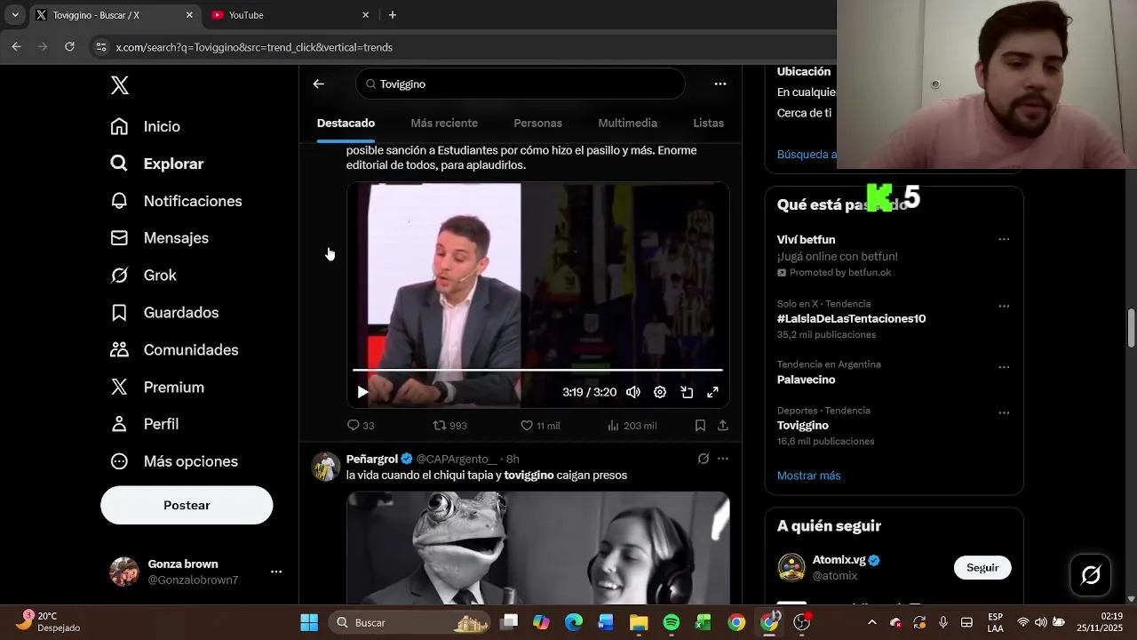Click the Toviggino search field
Image resolution: width=1137 pixels, height=640 pixels.
coord(521,84)
